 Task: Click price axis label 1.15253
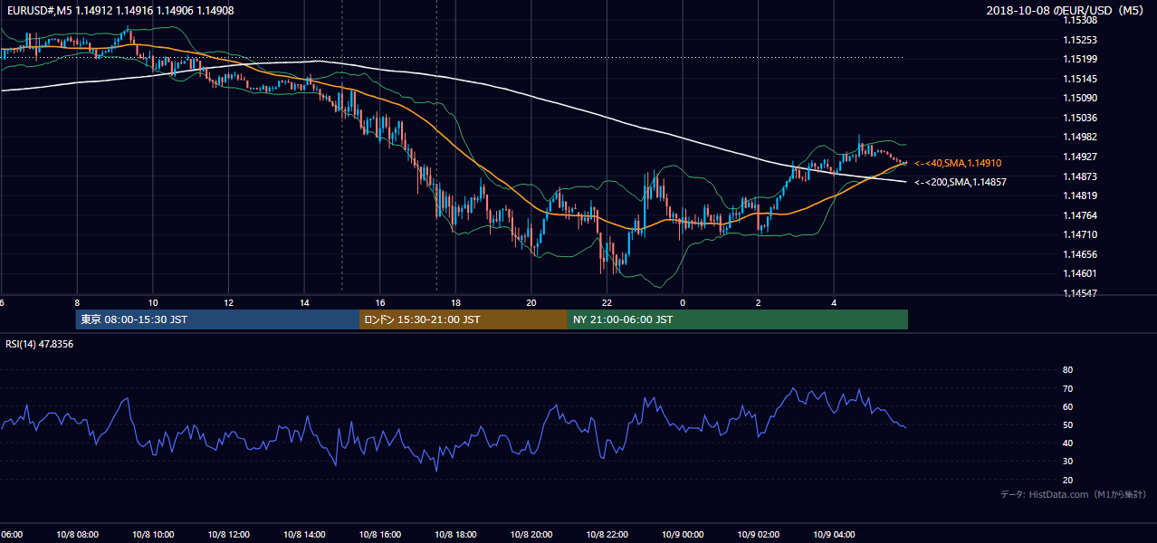click(1079, 40)
